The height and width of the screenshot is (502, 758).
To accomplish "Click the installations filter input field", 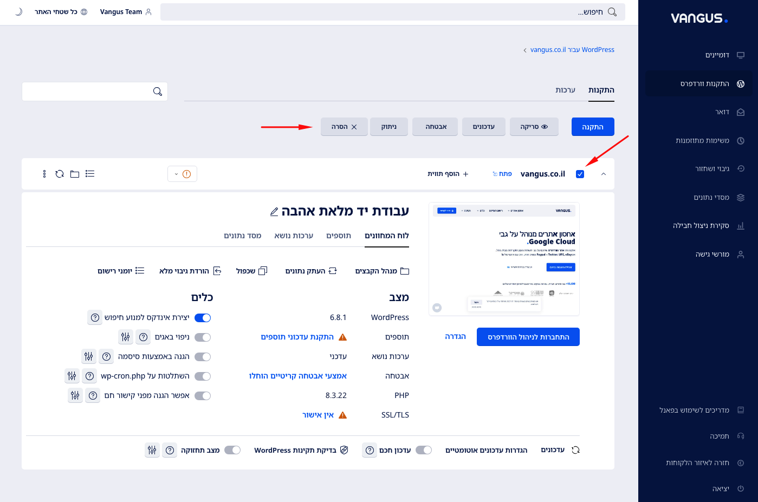I will [95, 92].
